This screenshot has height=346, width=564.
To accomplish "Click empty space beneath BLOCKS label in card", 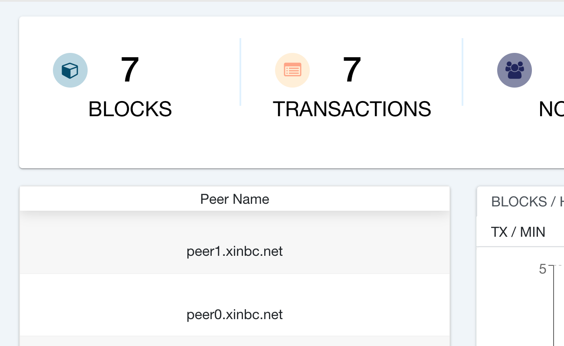I will click(x=130, y=143).
